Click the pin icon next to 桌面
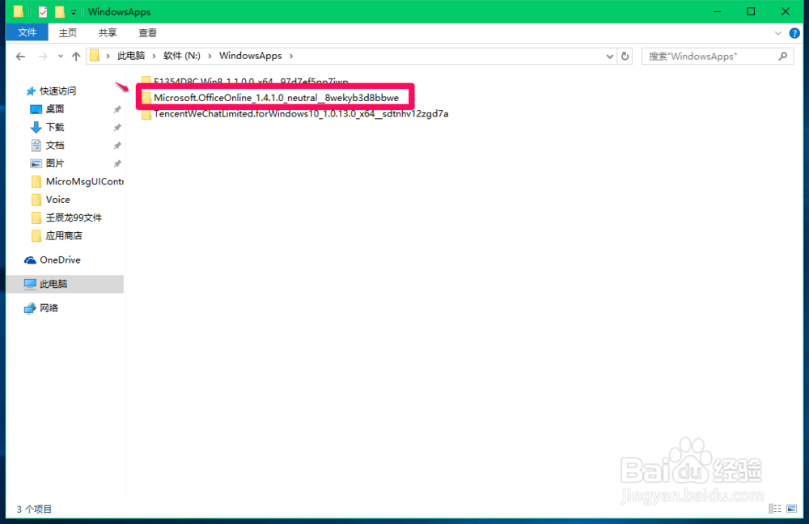 [117, 109]
